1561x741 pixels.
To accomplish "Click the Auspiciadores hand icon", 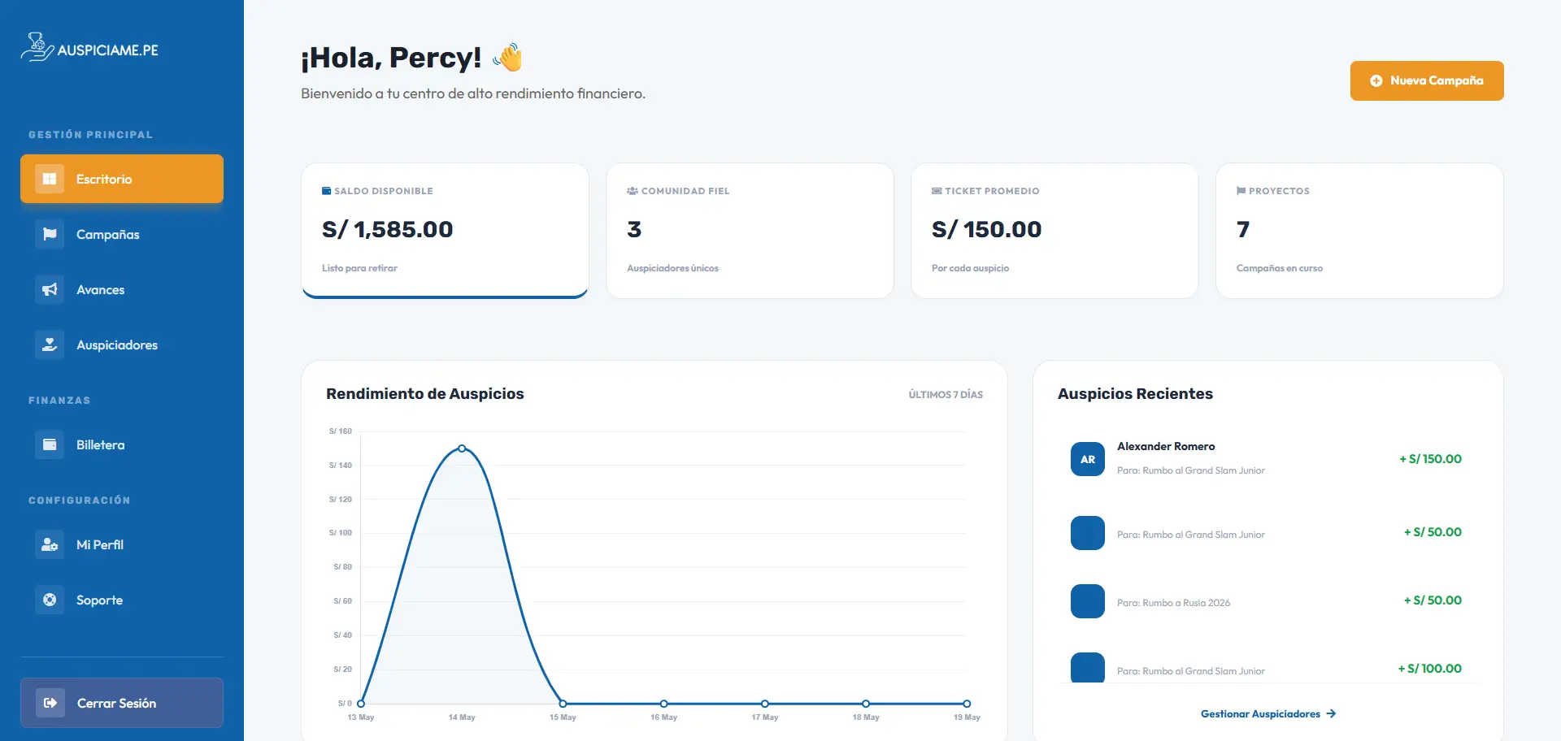I will tap(50, 344).
